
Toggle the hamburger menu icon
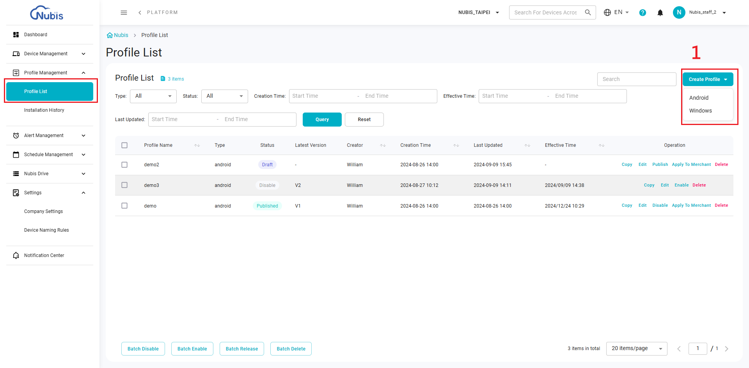tap(124, 12)
